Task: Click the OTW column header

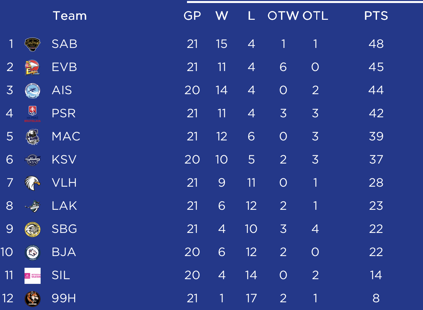Action: tap(283, 16)
